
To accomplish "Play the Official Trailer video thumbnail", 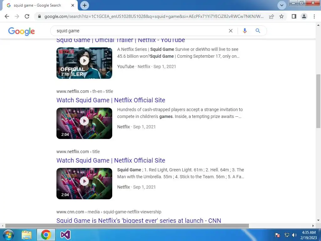I will tap(84, 61).
